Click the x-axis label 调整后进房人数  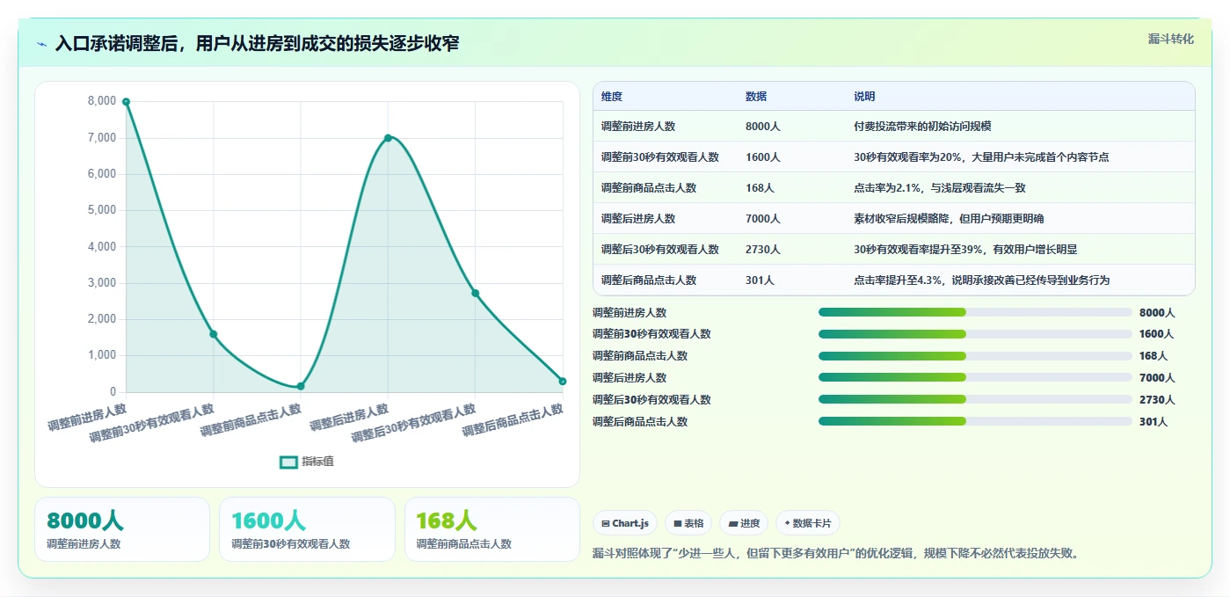click(349, 418)
